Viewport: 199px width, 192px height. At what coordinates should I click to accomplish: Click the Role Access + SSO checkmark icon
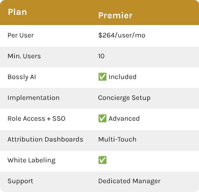pyautogui.click(x=102, y=118)
